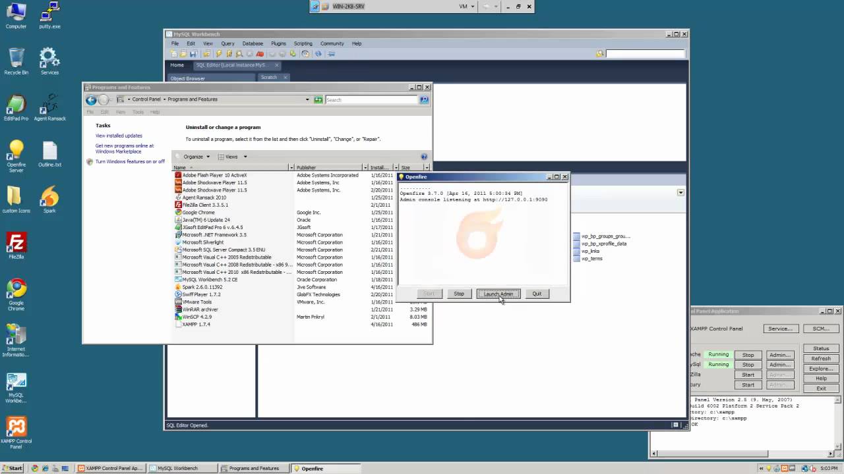Click the blue refresh icon in Workbench toolbar
The width and height of the screenshot is (844, 474).
click(318, 54)
